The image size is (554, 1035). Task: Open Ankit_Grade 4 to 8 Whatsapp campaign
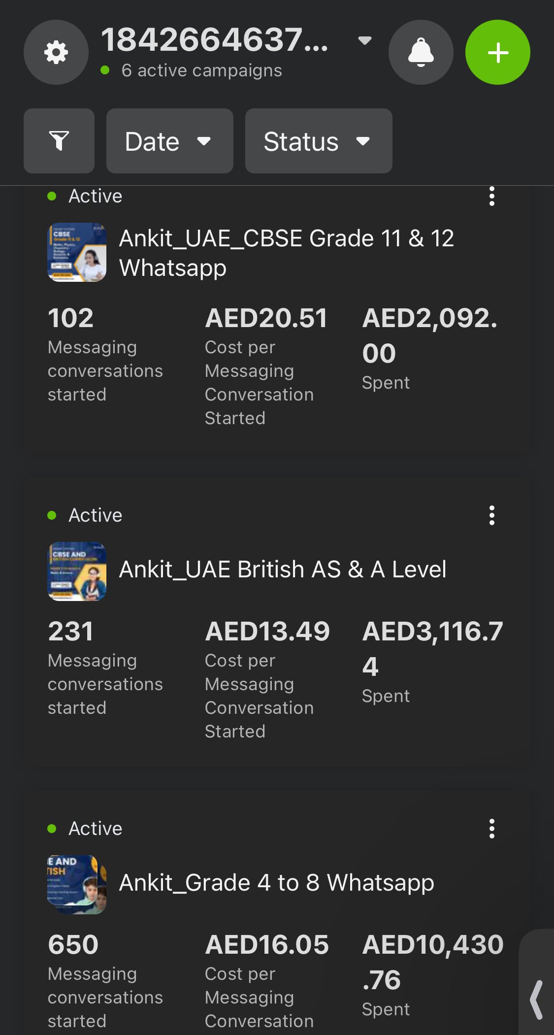click(277, 883)
